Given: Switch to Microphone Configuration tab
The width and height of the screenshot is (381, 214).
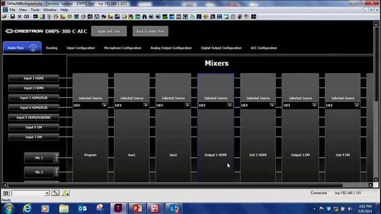Looking at the screenshot, I should pyautogui.click(x=122, y=48).
